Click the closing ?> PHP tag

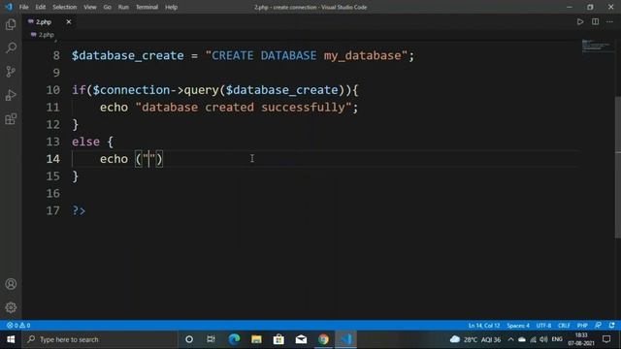click(79, 210)
